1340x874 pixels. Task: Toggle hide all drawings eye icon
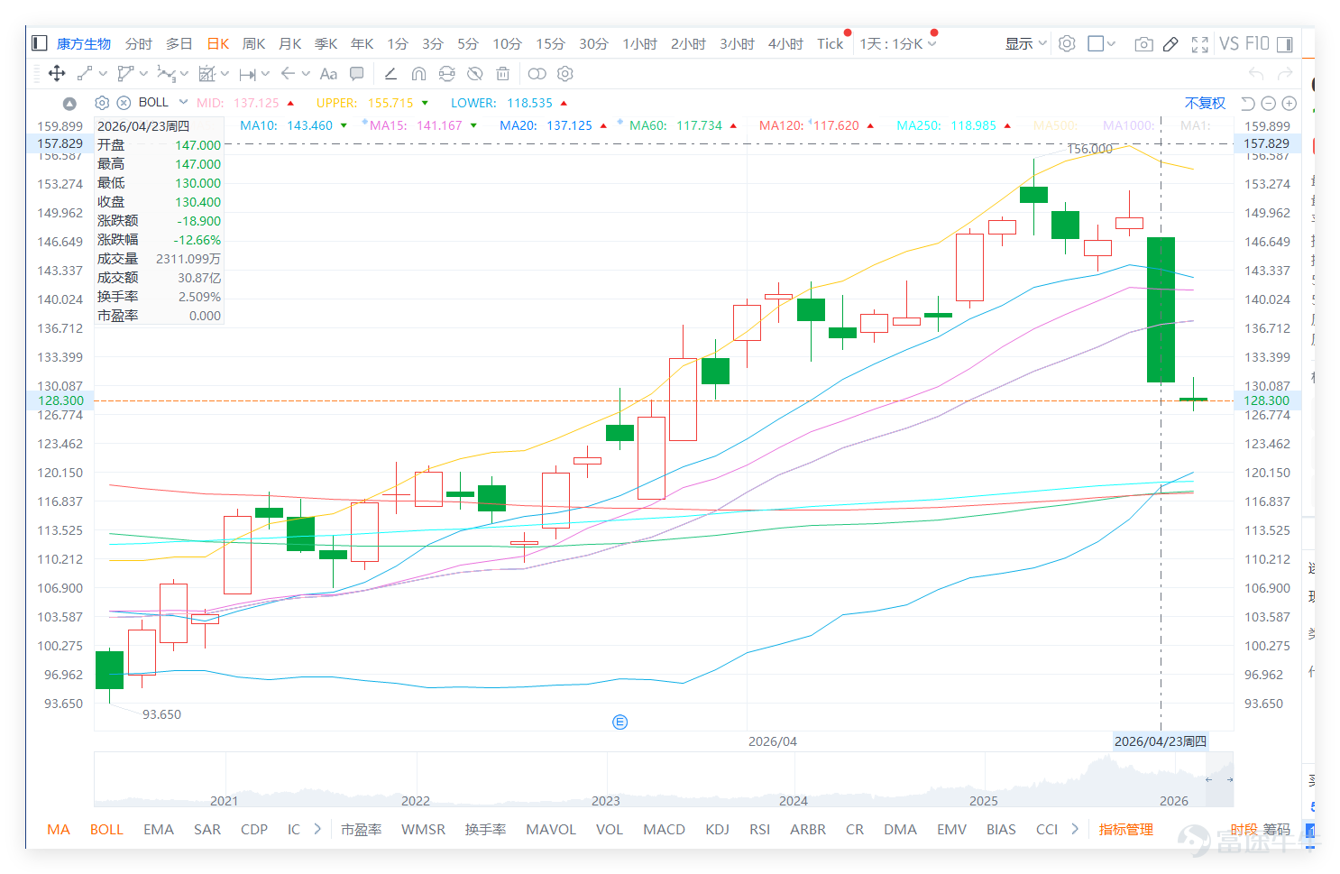(x=474, y=74)
